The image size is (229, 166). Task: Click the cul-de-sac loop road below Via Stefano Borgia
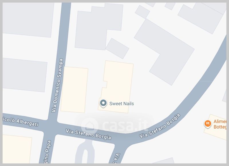(x=85, y=152)
